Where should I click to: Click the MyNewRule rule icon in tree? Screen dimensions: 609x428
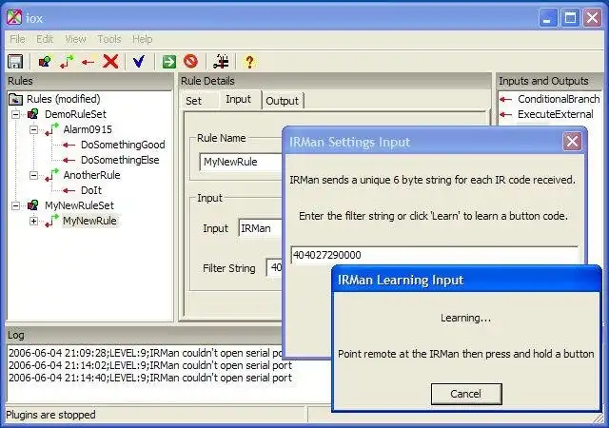(x=51, y=221)
